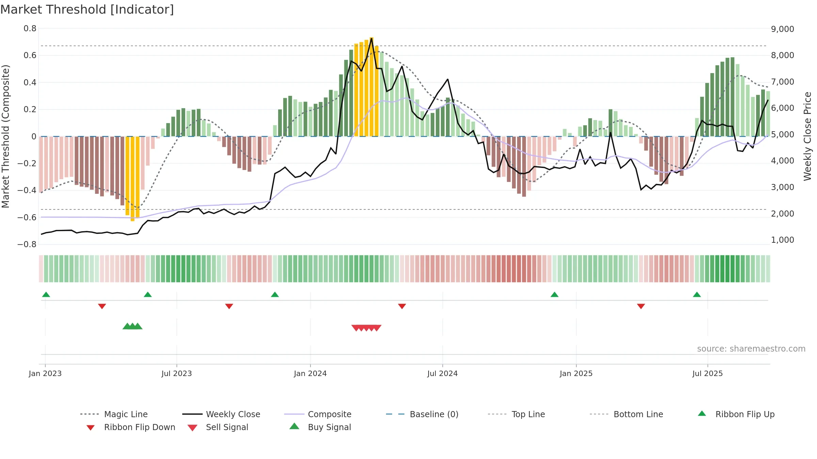Click the Jan 2023 x-axis label
The width and height of the screenshot is (817, 459).
click(x=45, y=374)
